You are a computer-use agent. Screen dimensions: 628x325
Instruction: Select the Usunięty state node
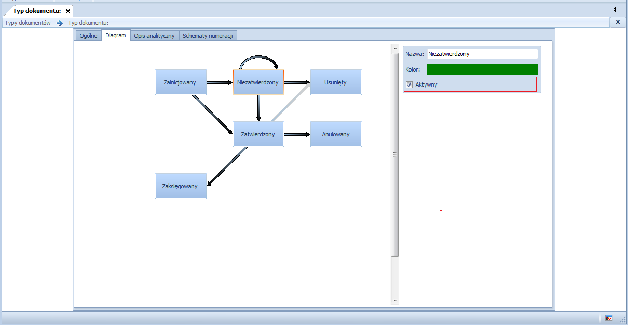(x=336, y=82)
